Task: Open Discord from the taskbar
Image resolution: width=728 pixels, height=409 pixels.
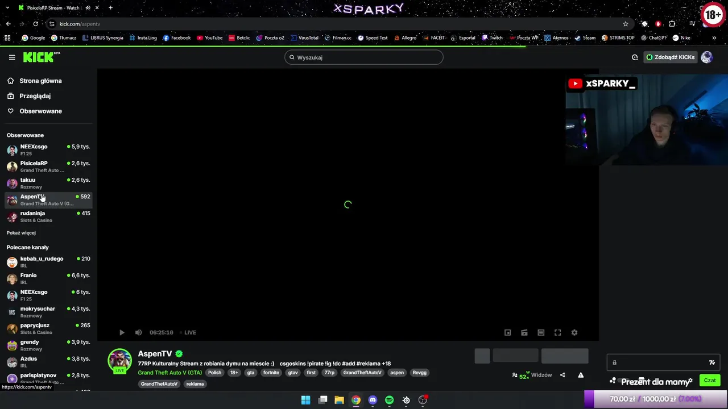Action: (373, 400)
